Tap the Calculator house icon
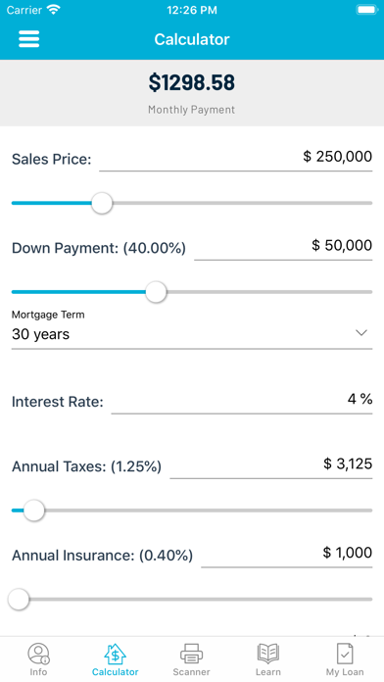The width and height of the screenshot is (384, 682). 115,654
